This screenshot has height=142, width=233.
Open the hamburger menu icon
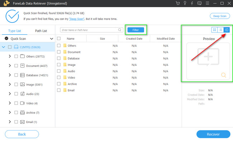click(207, 3)
